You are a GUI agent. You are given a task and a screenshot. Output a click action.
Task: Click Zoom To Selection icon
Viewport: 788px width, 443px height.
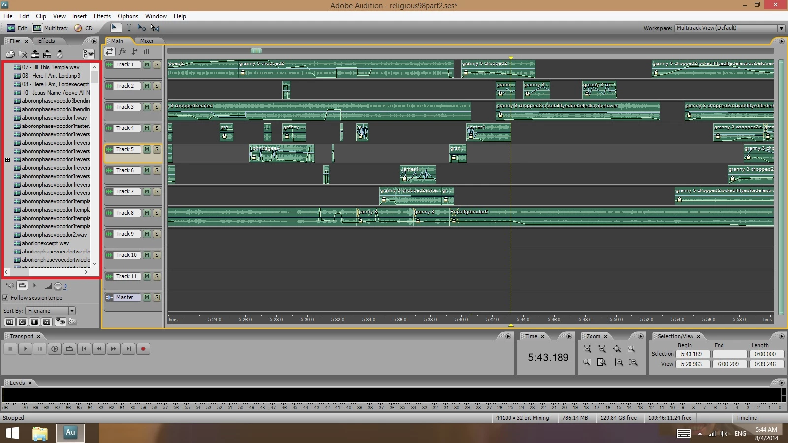coord(631,349)
